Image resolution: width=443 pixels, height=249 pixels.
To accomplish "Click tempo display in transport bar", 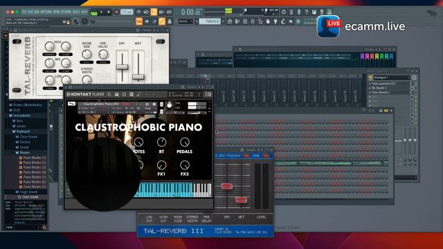I will click(x=127, y=12).
